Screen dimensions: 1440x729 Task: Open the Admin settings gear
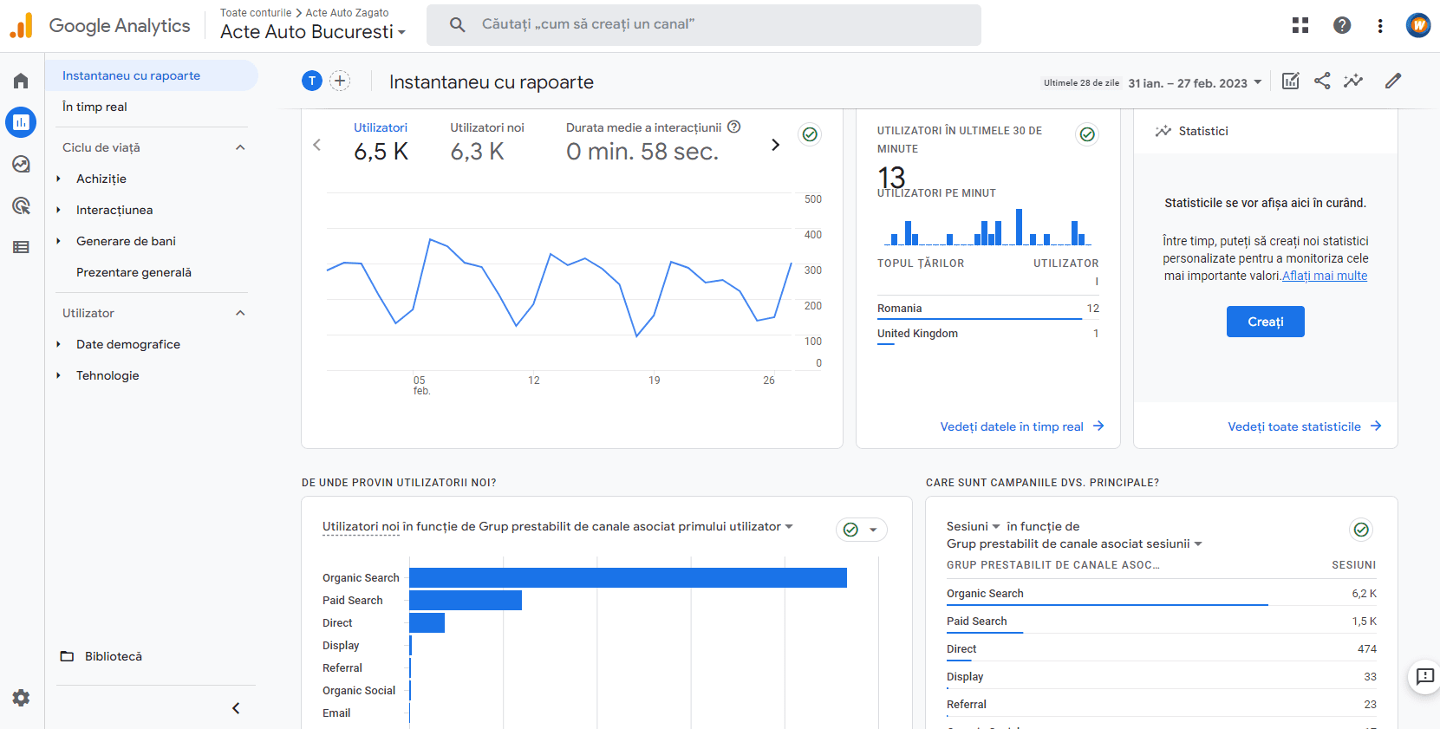click(21, 698)
